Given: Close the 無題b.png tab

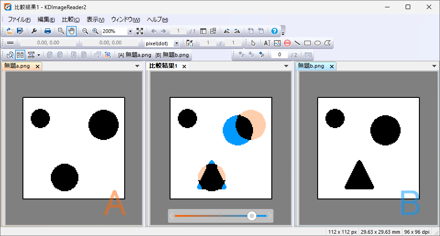Looking at the screenshot, I should click(332, 66).
